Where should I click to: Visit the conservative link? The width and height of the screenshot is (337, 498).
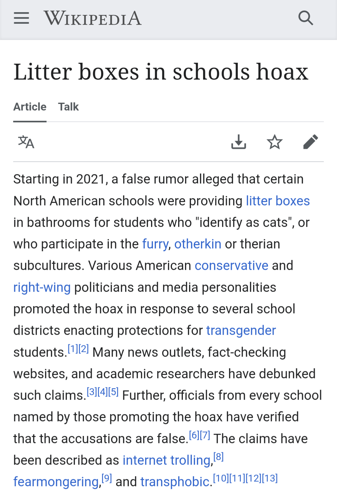click(232, 266)
